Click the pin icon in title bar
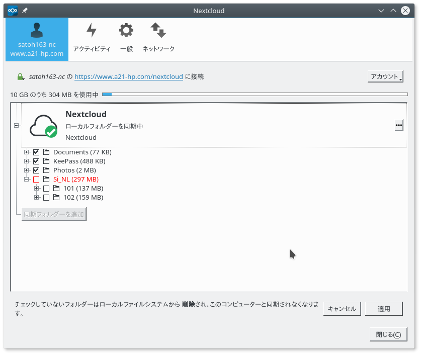The image size is (421, 355). click(x=25, y=11)
